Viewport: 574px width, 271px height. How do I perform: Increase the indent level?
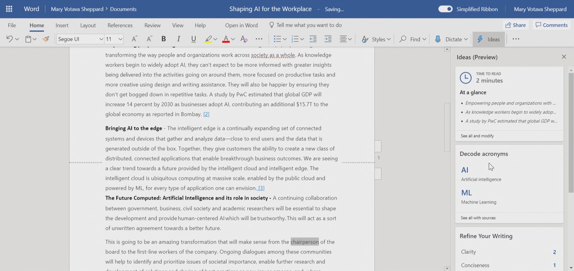coord(328,39)
